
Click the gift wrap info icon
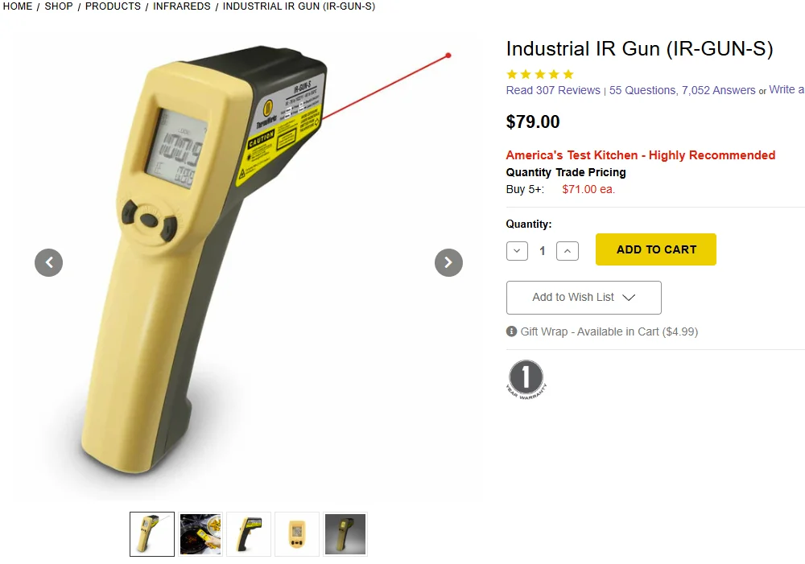[511, 331]
